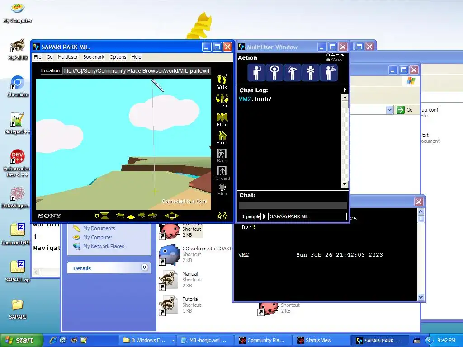The image size is (463, 347).
Task: Click the bright yellow move-forward arrow
Action: (131, 216)
